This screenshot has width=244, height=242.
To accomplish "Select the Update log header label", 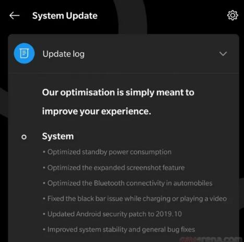I will tap(64, 54).
